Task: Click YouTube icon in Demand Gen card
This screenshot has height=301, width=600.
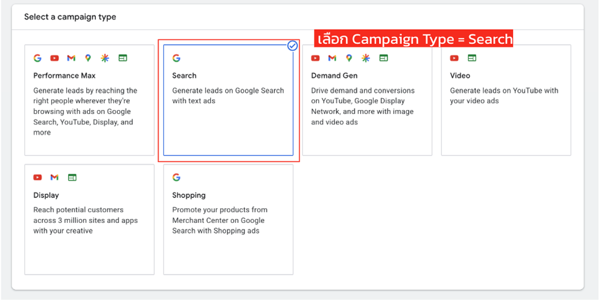Action: (x=315, y=58)
